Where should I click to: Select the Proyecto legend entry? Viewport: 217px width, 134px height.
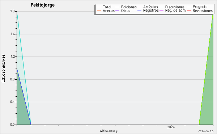197,7
